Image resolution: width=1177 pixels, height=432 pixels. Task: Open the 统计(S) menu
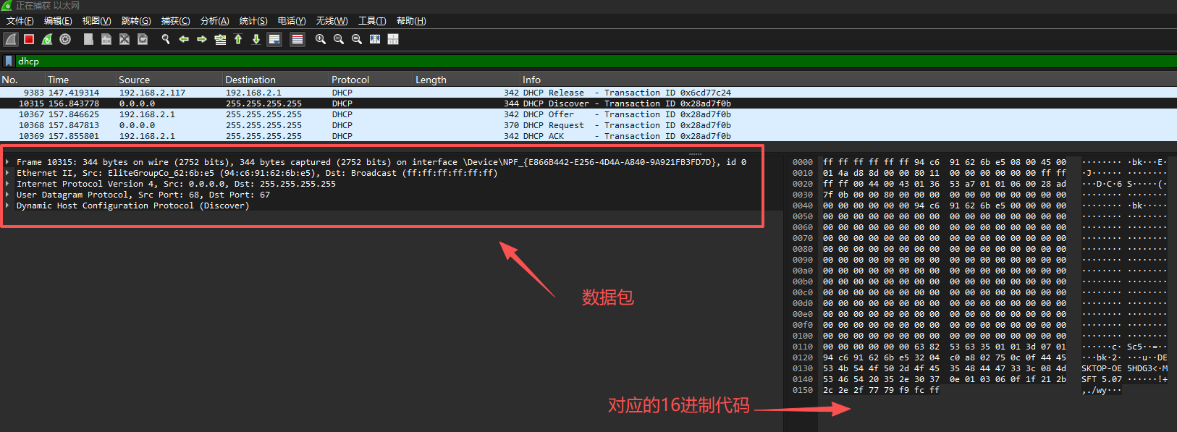pos(253,21)
